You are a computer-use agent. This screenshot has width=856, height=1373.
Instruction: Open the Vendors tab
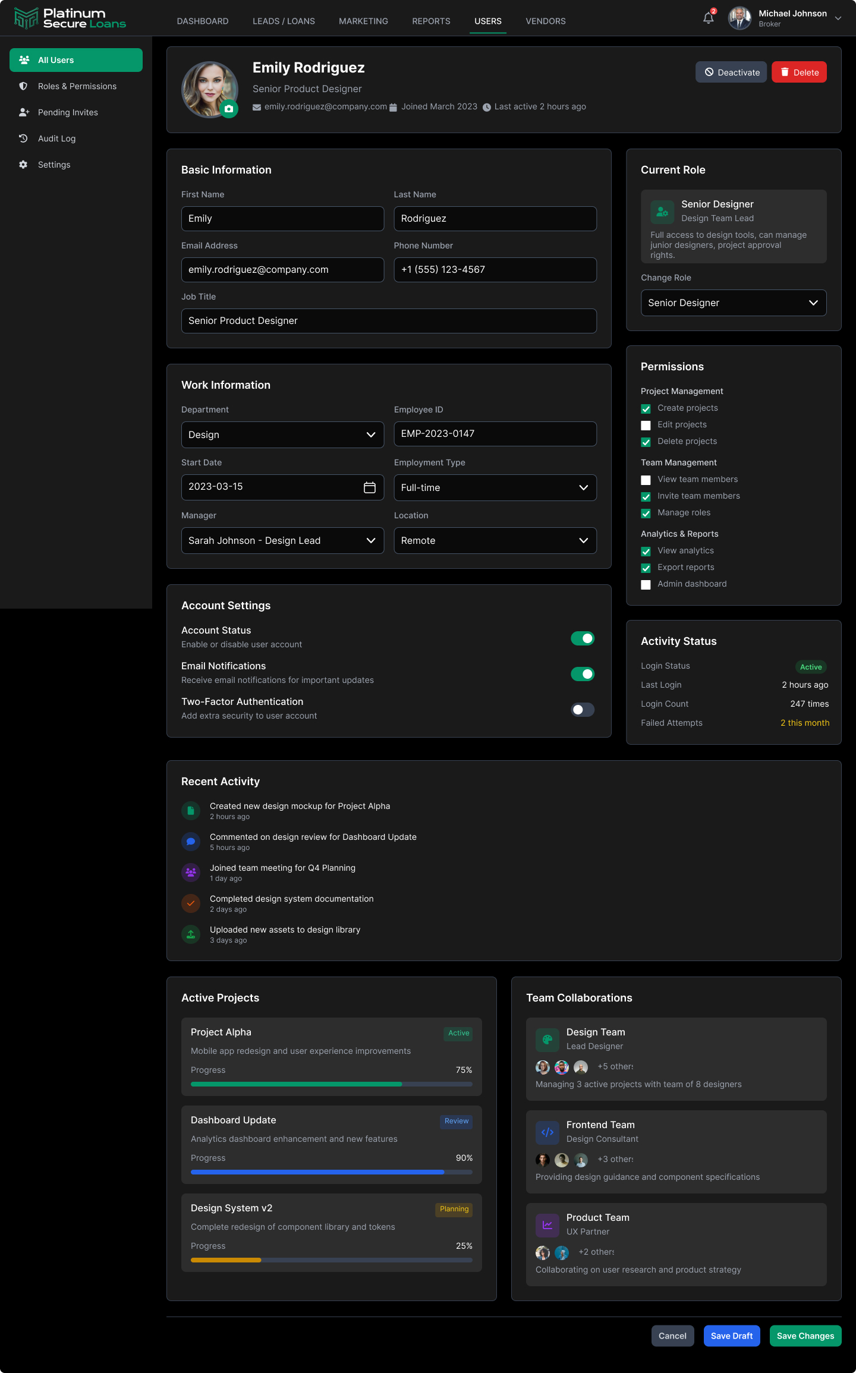pos(546,21)
